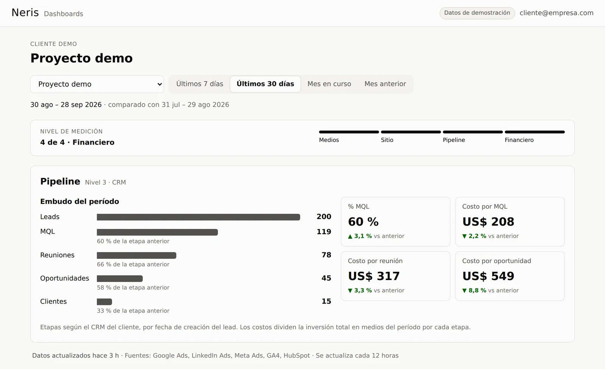
Task: Click the US$ 208 value
Action: 488,222
